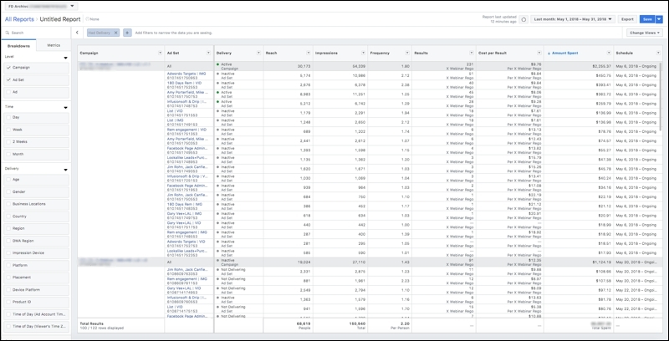Screen dimensions: 669x341
Task: Enable the Day time breakdown
Action: click(8, 117)
